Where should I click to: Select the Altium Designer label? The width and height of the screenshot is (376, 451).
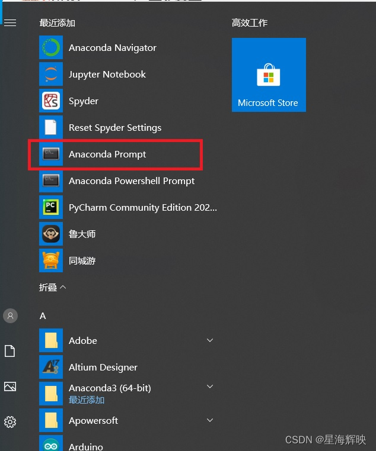103,368
